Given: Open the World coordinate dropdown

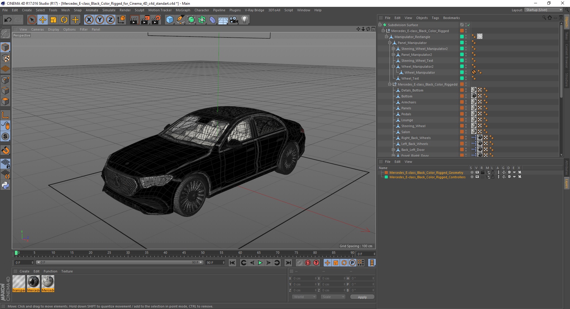Looking at the screenshot, I should [x=304, y=297].
